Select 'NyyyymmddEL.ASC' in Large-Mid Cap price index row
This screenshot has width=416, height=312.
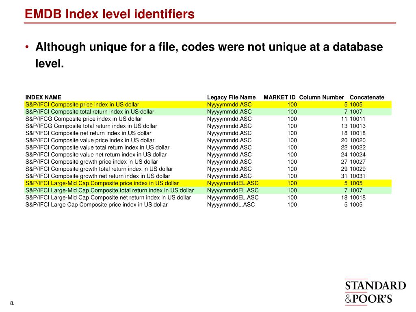pyautogui.click(x=233, y=183)
